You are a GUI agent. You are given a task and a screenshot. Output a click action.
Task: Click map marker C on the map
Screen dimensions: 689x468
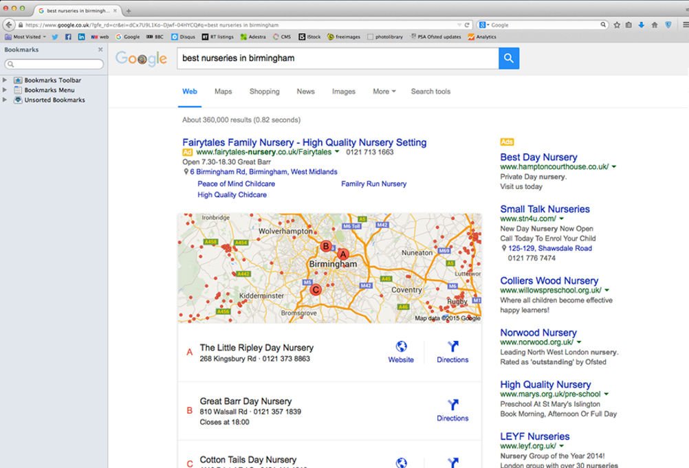[316, 289]
